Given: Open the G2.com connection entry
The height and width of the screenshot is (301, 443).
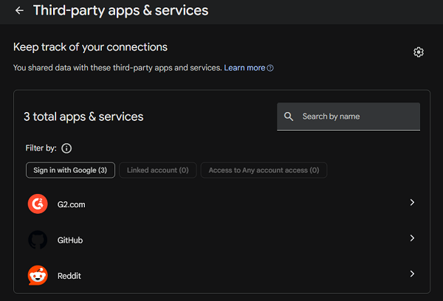Looking at the screenshot, I should pyautogui.click(x=221, y=204).
